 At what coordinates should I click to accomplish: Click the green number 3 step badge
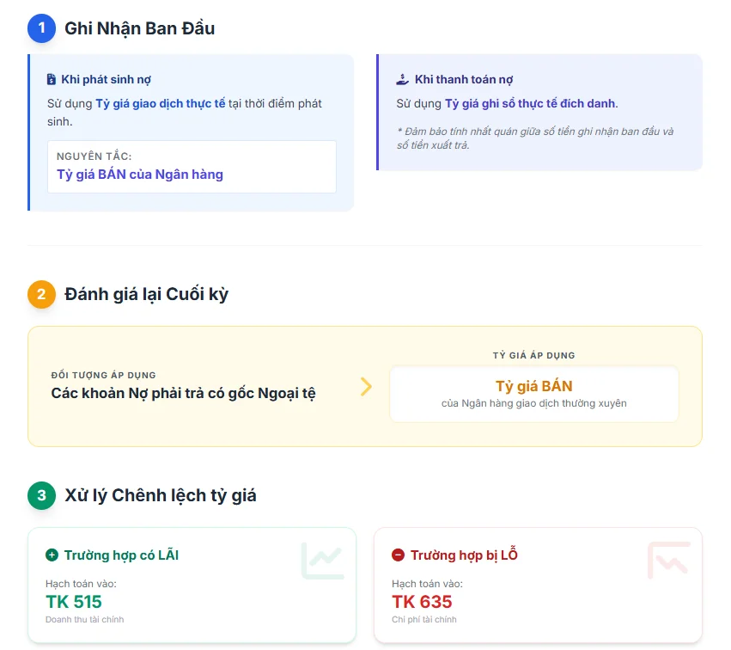point(41,495)
